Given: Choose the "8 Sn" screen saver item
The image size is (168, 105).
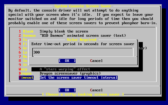Looking at the screenshot, I should 23,61.
